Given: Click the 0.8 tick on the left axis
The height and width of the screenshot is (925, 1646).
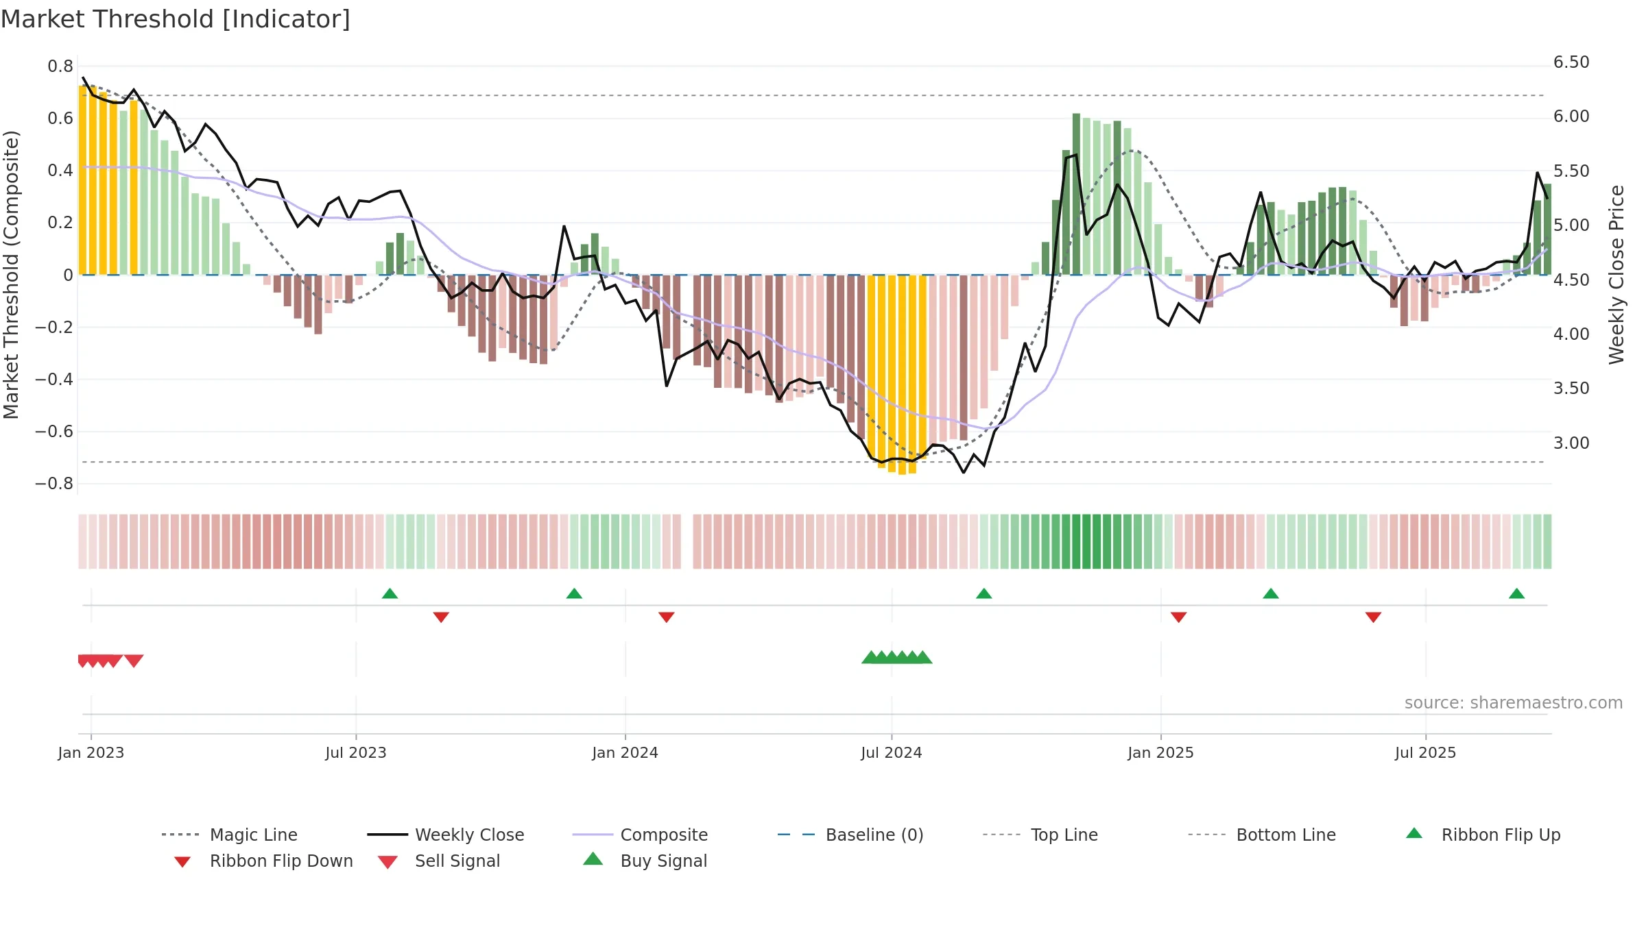Looking at the screenshot, I should coord(60,66).
